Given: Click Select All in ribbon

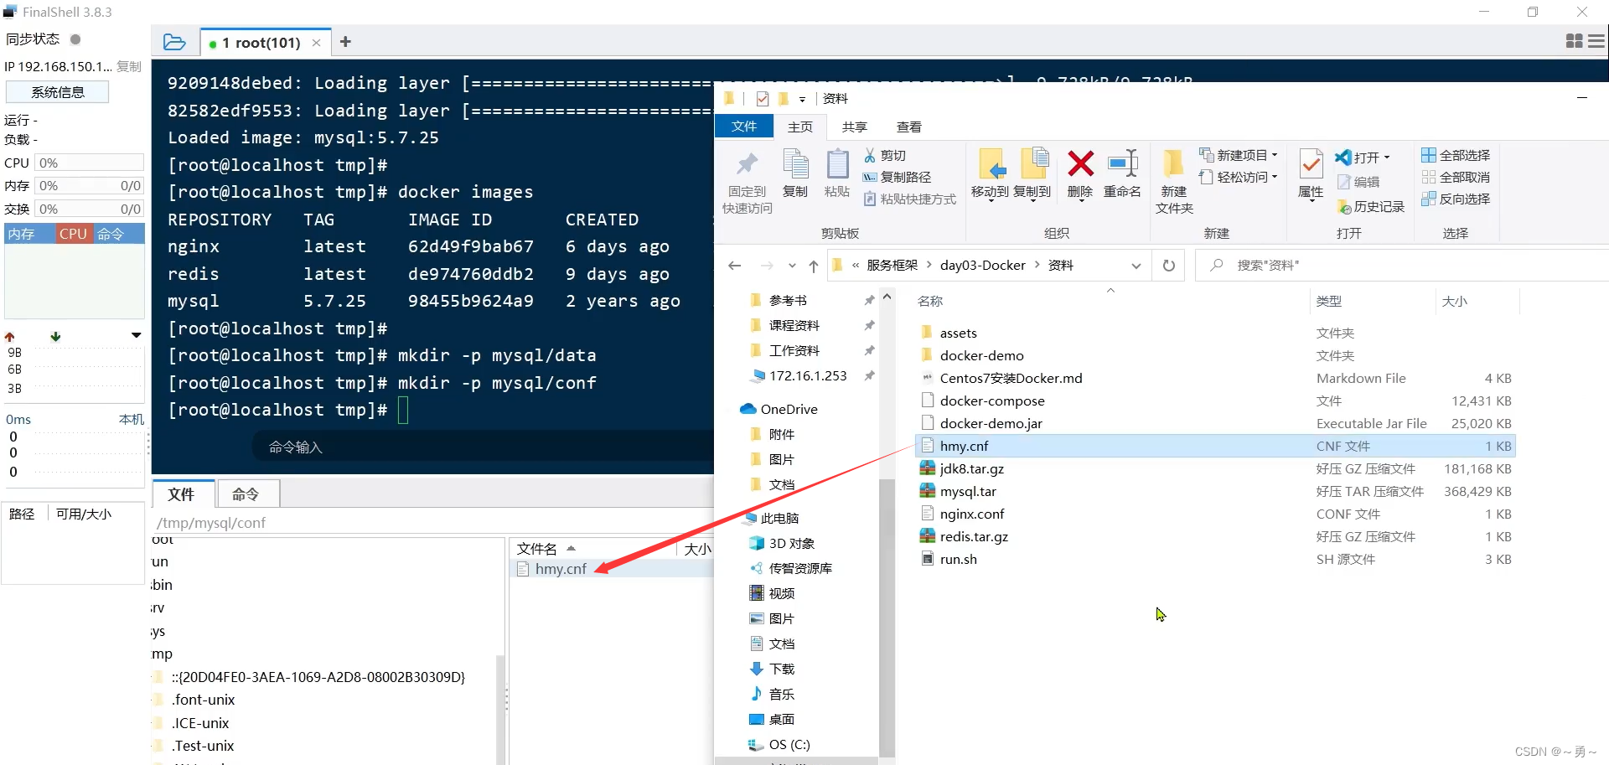Looking at the screenshot, I should pyautogui.click(x=1456, y=155).
